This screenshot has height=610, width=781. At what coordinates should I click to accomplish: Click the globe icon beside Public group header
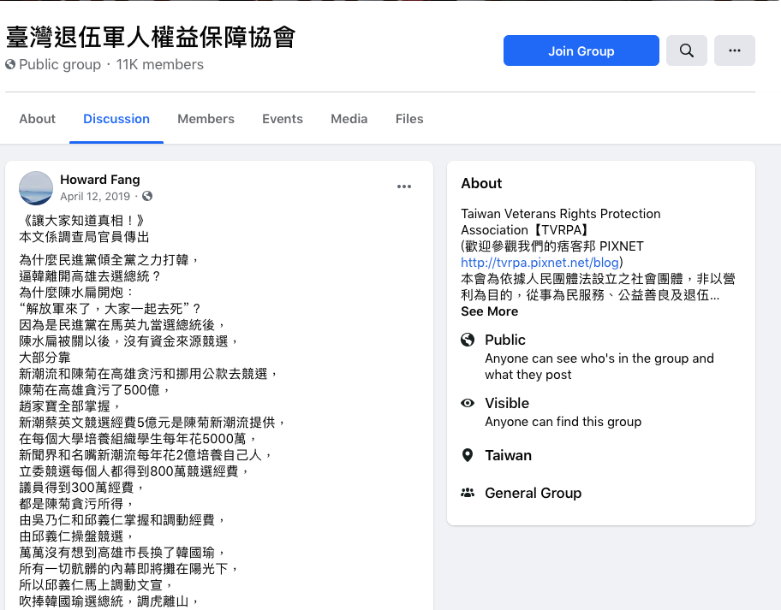click(10, 65)
